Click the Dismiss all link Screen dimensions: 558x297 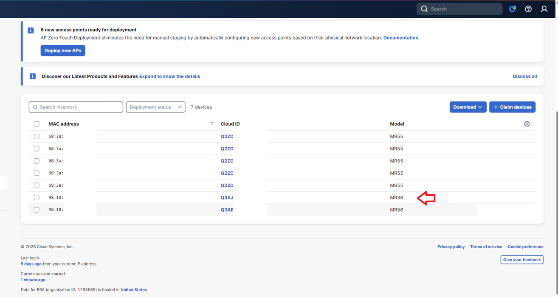point(524,76)
